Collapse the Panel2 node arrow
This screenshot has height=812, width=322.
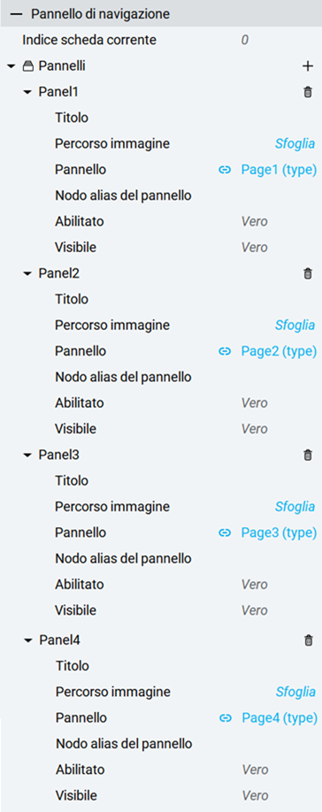[x=28, y=273]
